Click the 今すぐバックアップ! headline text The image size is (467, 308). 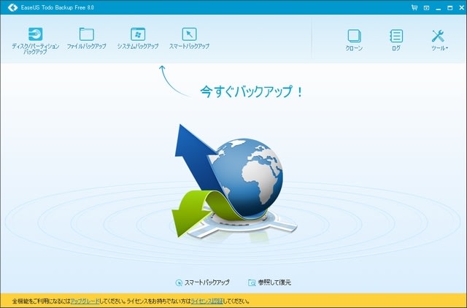(x=252, y=92)
